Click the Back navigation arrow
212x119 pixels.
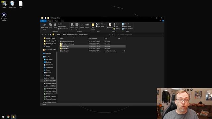(42, 35)
